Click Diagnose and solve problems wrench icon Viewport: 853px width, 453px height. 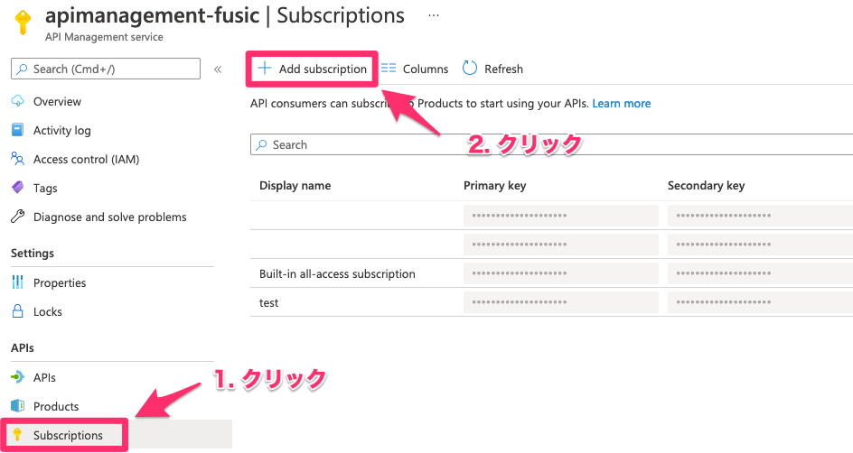click(x=17, y=217)
